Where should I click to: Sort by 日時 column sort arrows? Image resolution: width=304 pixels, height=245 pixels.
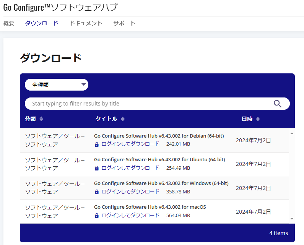[x=258, y=119]
